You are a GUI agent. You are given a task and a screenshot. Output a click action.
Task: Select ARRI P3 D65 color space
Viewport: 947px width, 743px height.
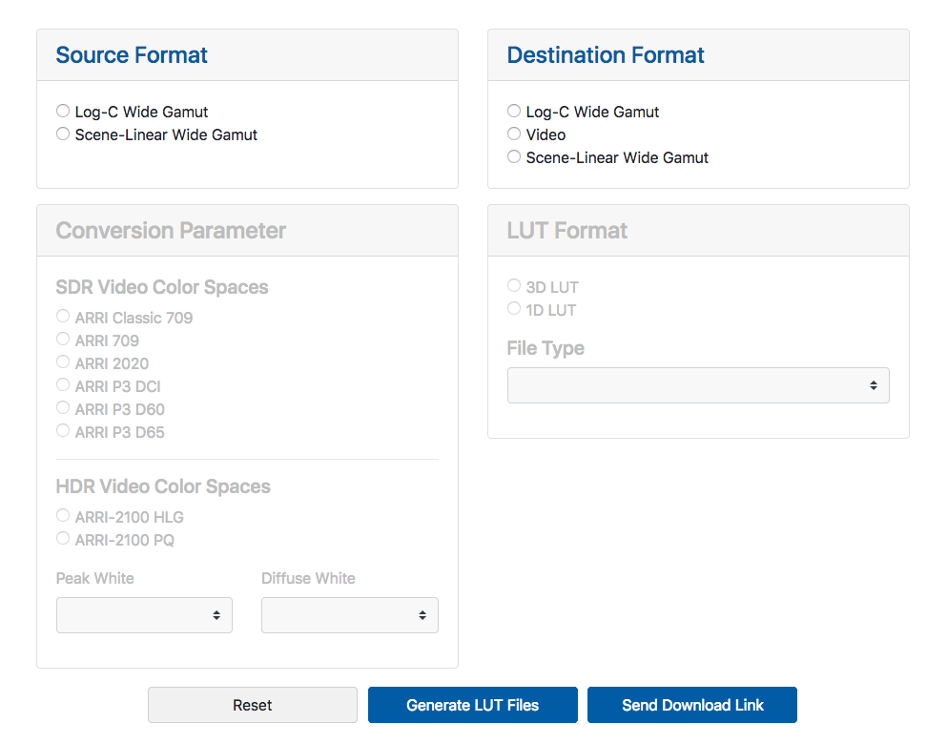click(x=63, y=431)
